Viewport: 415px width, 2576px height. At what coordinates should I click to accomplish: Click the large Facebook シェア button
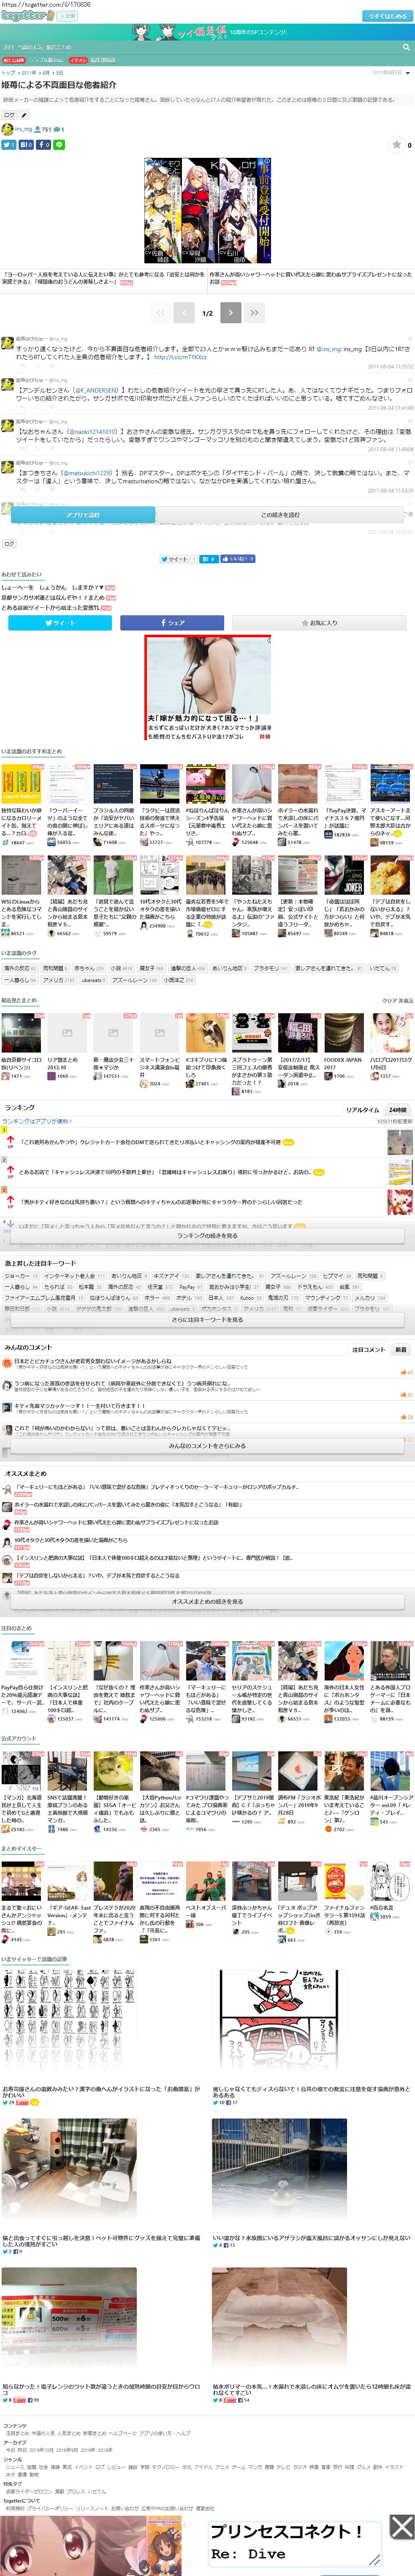pyautogui.click(x=172, y=622)
